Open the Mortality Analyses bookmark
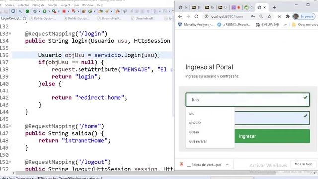The image size is (318, 179). pyautogui.click(x=195, y=25)
